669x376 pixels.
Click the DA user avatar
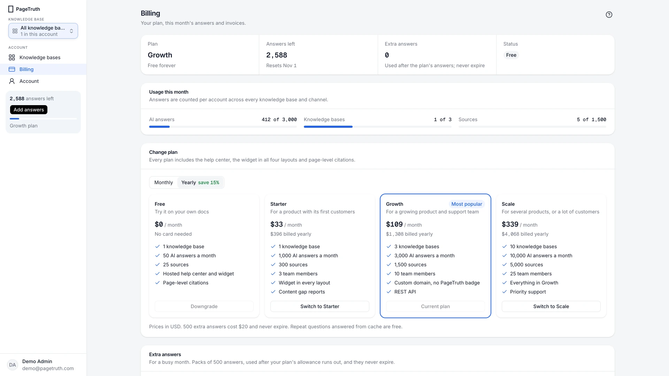point(13,365)
